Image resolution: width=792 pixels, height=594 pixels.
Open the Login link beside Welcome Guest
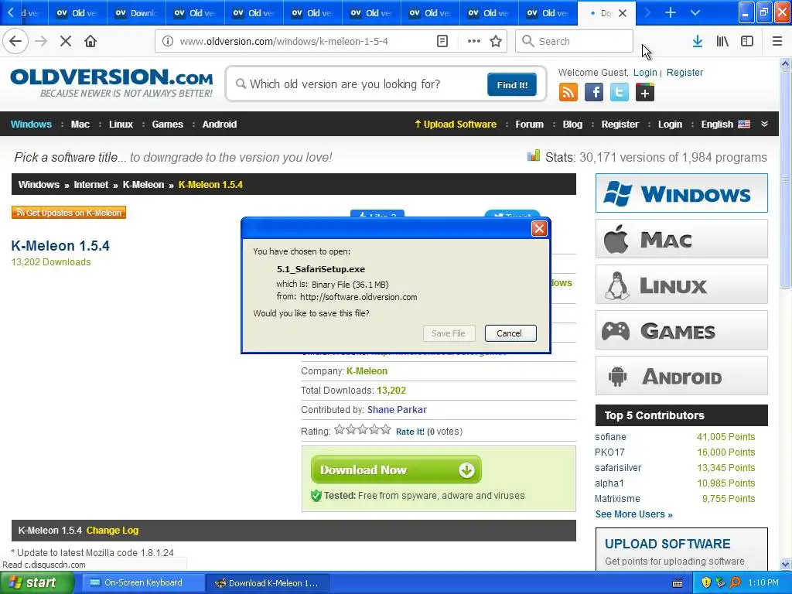(645, 72)
